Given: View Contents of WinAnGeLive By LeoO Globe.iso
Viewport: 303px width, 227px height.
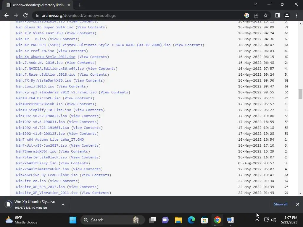Looking at the screenshot, I should point(95,175).
